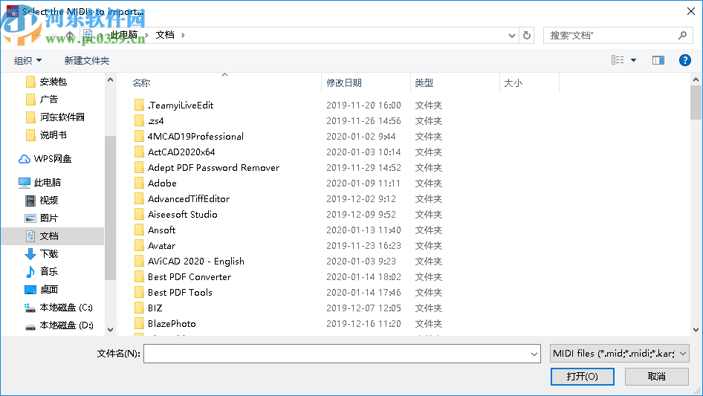
Task: Click the view layout icon
Action: tap(618, 60)
